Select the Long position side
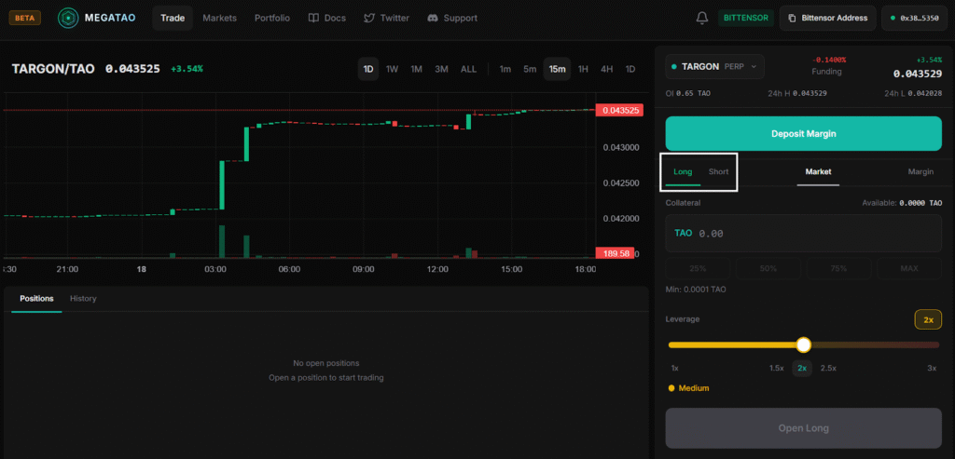955x459 pixels. click(683, 171)
